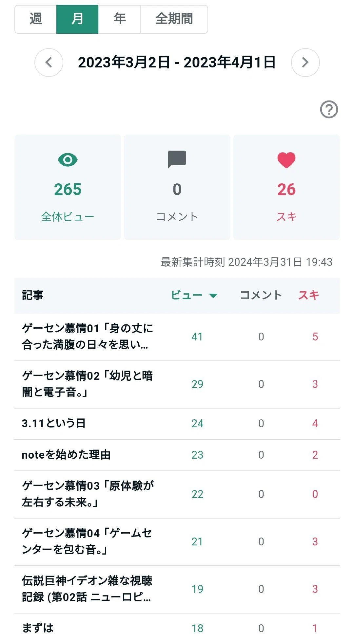Viewport: 354px width, 640px height.
Task: Open article 3.11という日
Action: 177,424
